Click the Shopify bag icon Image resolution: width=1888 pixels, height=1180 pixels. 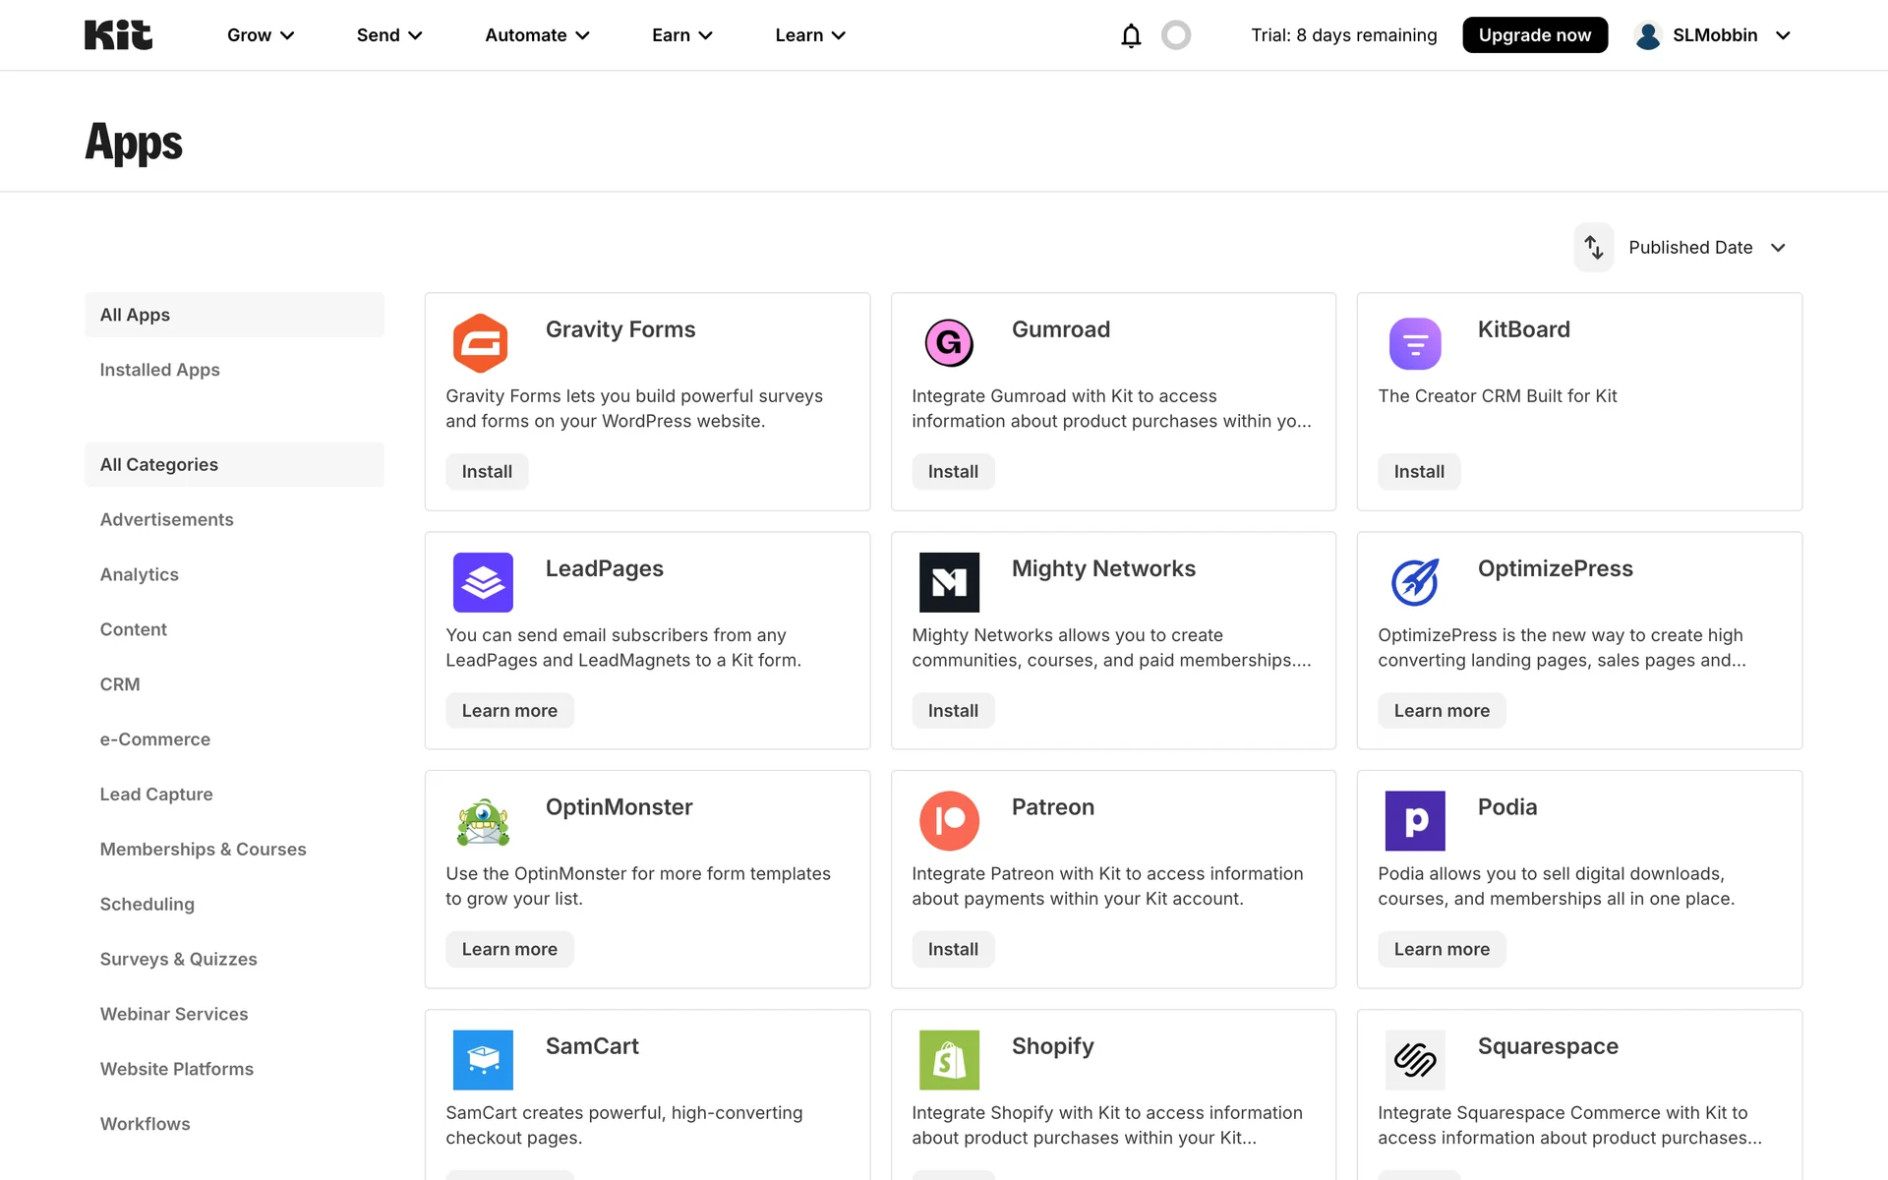[948, 1059]
